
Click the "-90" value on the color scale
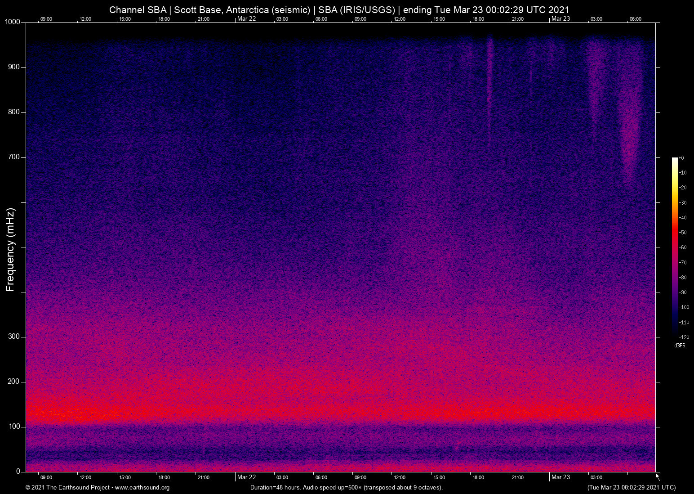(x=682, y=292)
